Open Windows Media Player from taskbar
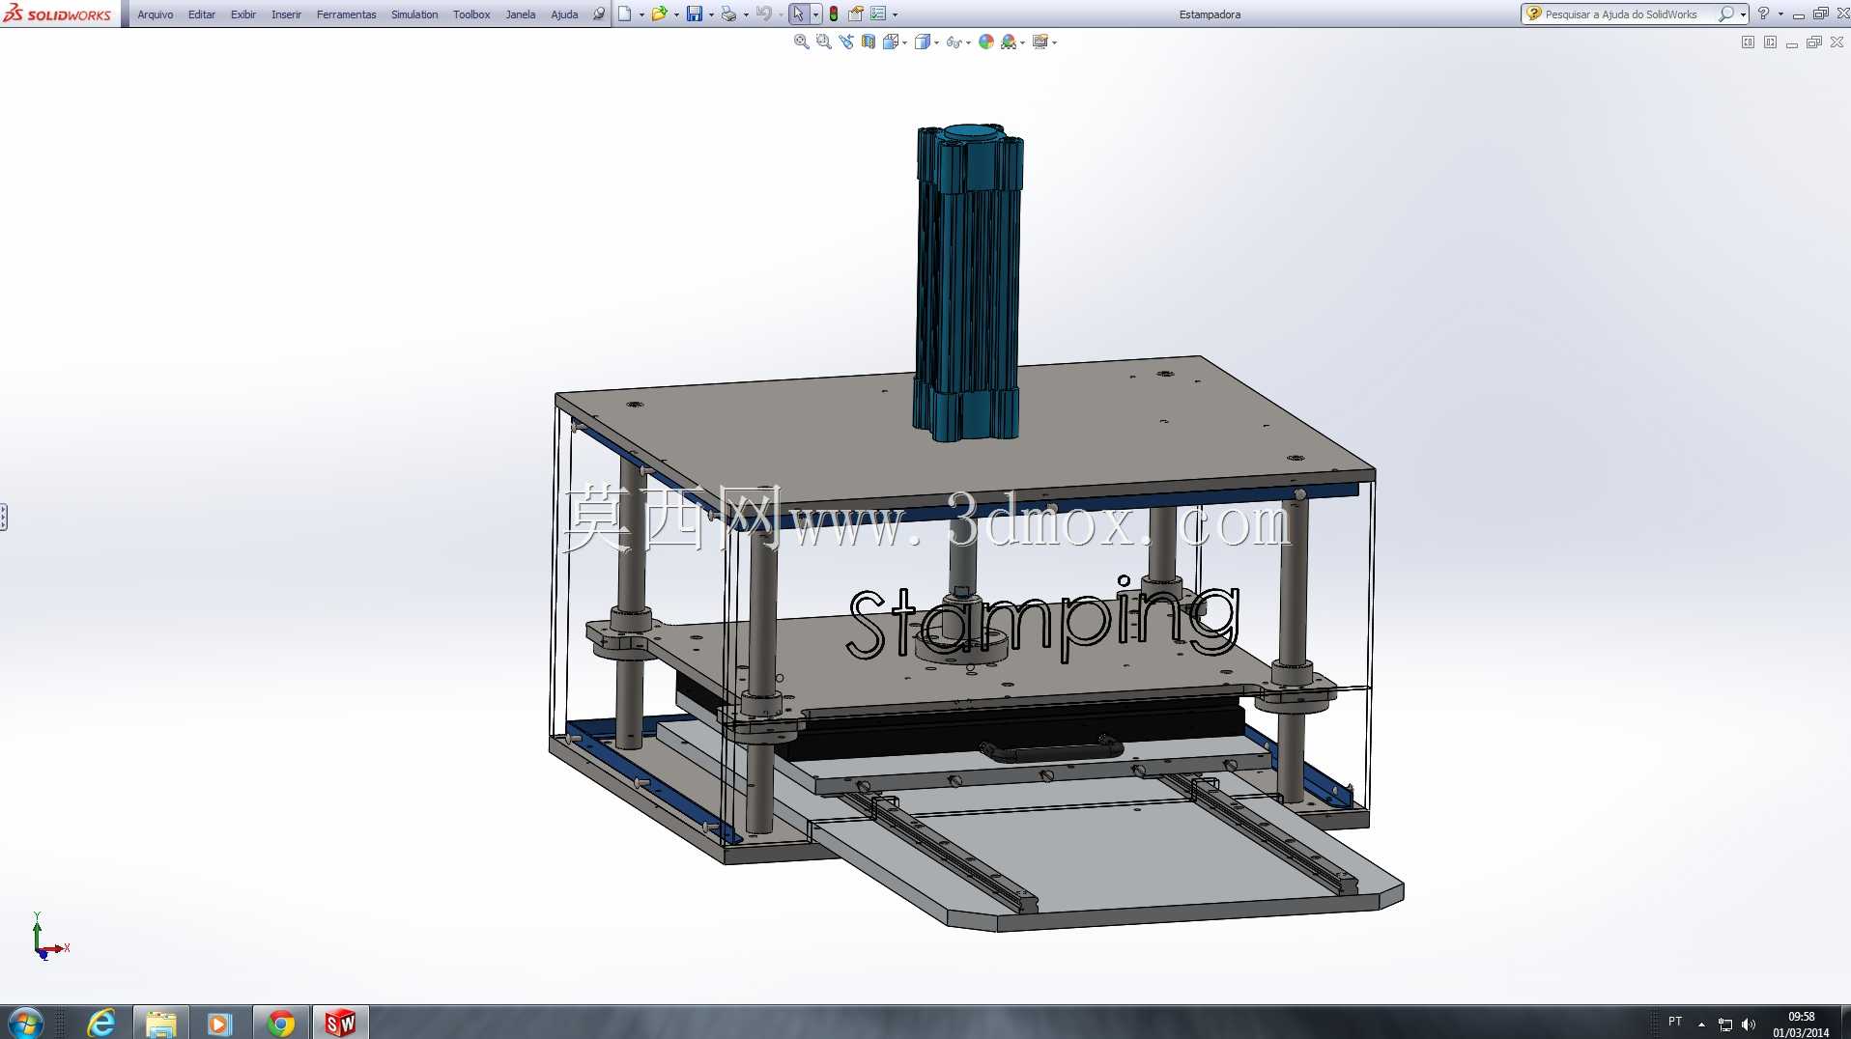Image resolution: width=1851 pixels, height=1039 pixels. tap(220, 1023)
